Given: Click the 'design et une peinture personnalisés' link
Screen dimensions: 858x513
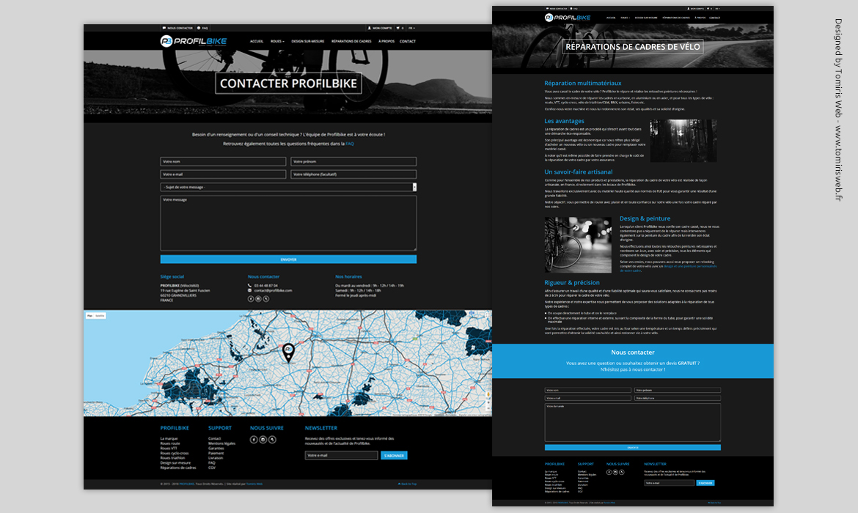Looking at the screenshot, I should pos(690,266).
